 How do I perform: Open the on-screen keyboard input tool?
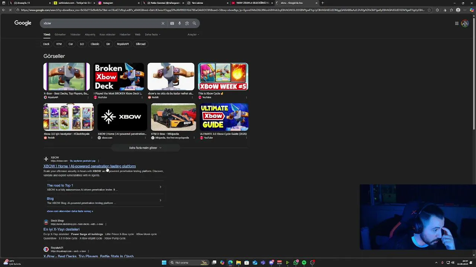(x=172, y=23)
